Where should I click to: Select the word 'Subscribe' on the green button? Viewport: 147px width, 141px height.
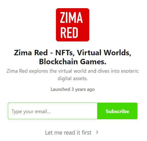(x=117, y=111)
